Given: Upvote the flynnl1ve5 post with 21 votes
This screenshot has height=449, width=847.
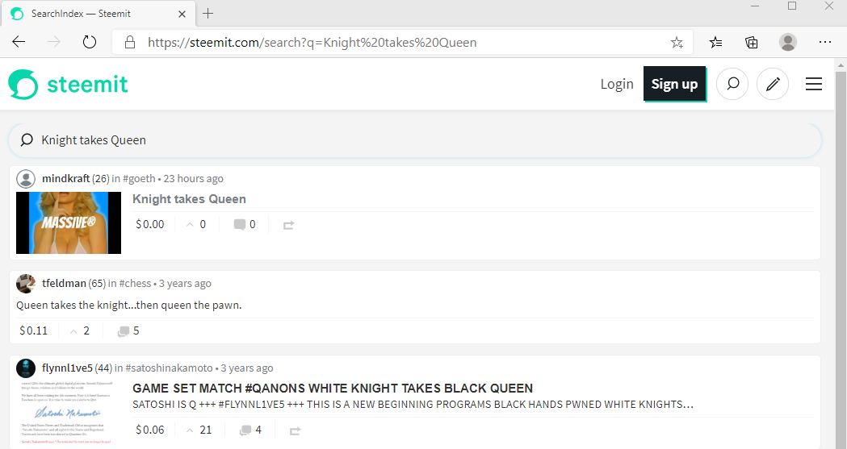Looking at the screenshot, I should point(190,430).
